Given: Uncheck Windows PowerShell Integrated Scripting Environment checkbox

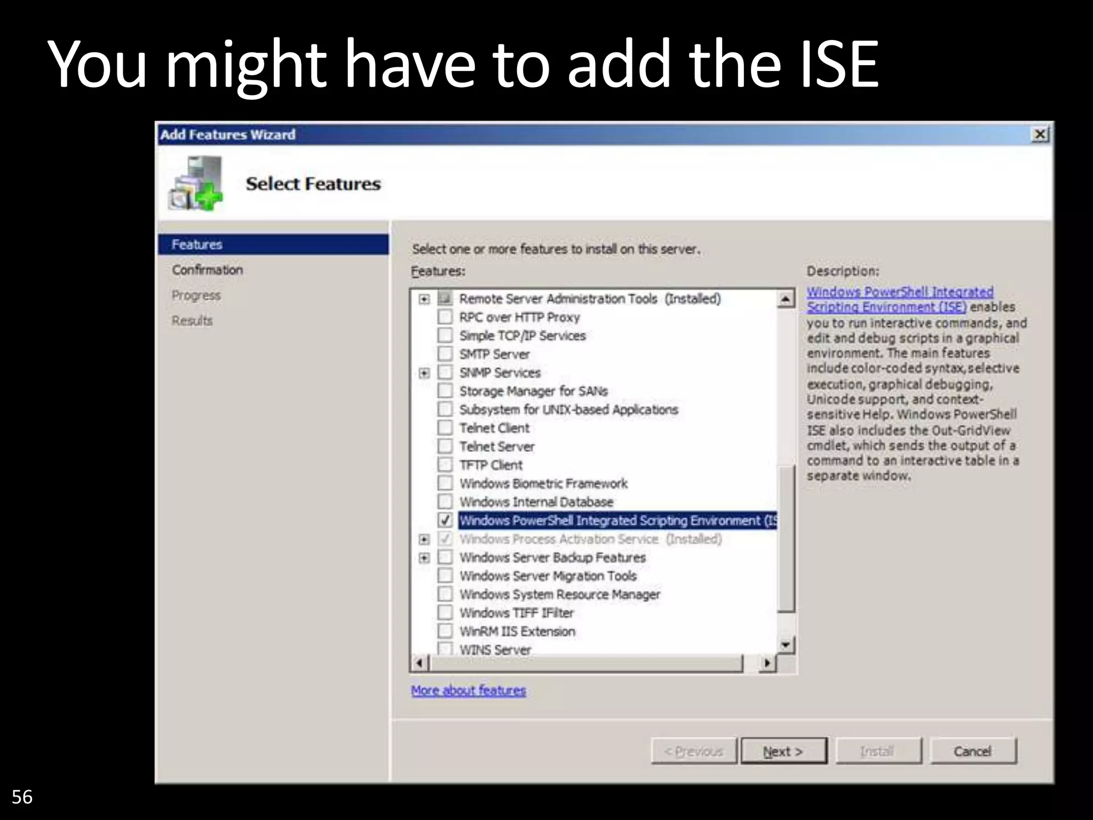Looking at the screenshot, I should click(445, 520).
